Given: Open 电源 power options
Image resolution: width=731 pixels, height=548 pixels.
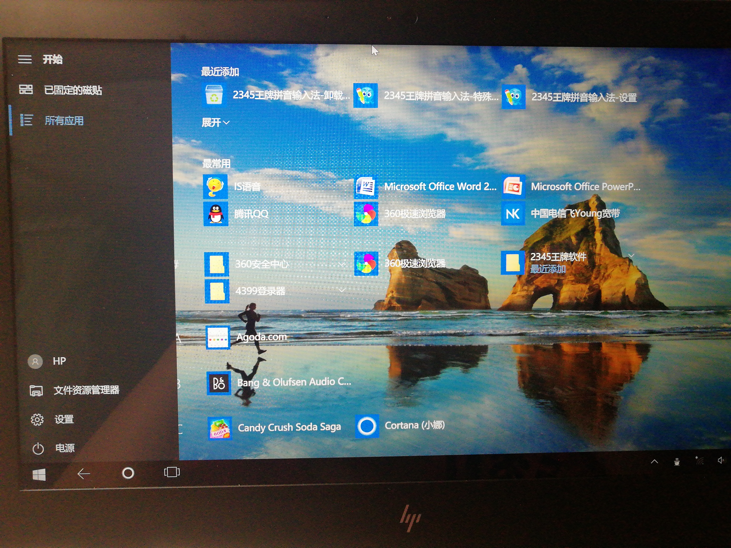Looking at the screenshot, I should click(x=54, y=448).
